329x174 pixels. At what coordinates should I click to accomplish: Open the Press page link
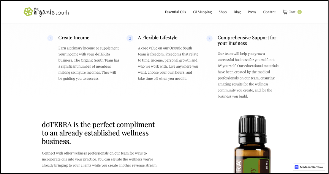coord(252,12)
